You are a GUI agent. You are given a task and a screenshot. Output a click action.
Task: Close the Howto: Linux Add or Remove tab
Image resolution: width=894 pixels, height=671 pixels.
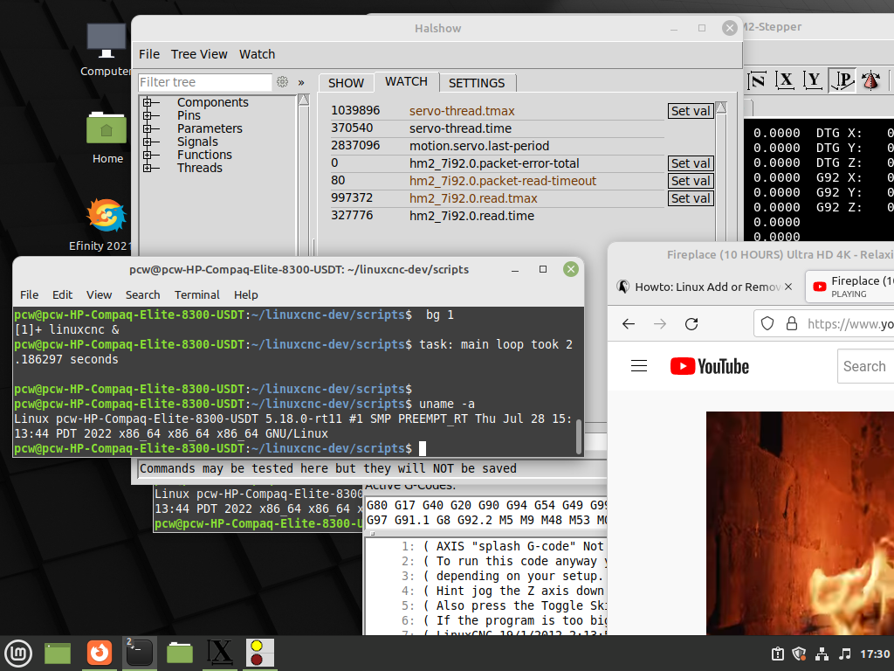788,287
